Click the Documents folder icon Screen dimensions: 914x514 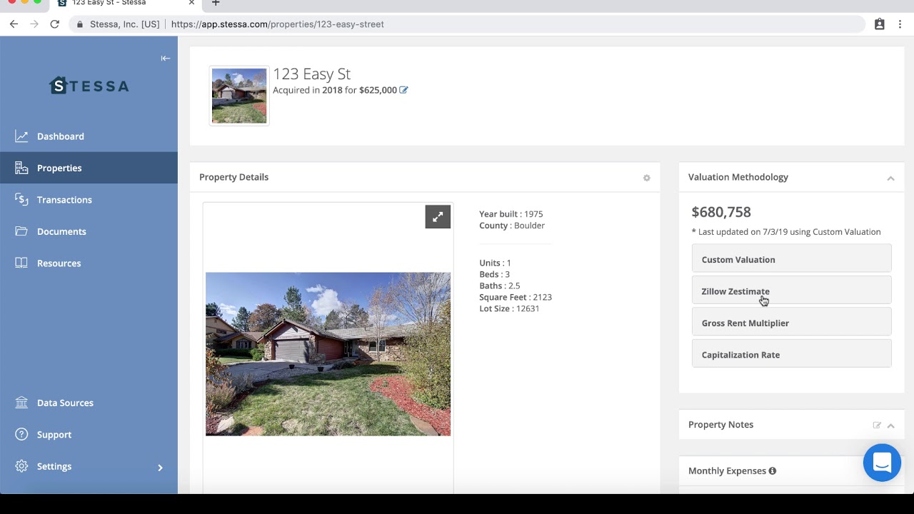pos(22,231)
